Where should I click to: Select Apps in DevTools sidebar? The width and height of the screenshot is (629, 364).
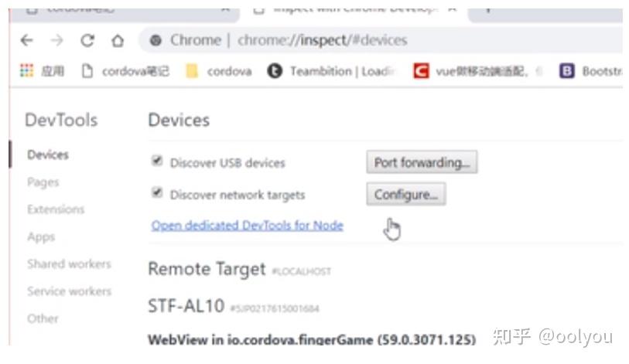[41, 237]
